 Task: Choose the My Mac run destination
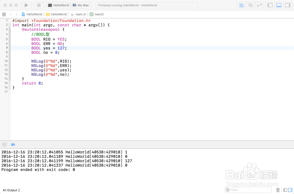(81, 5)
